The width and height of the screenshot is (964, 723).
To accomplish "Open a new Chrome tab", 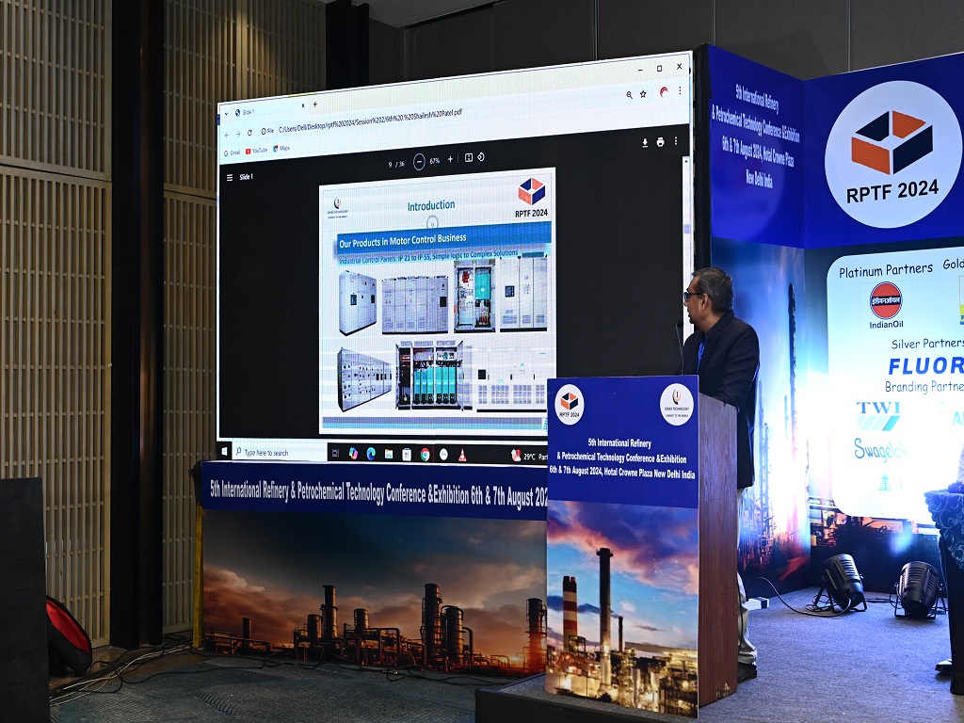I will 315,104.
